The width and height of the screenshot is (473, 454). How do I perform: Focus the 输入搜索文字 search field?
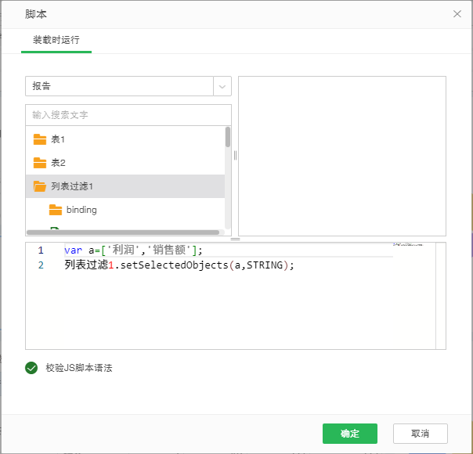(x=128, y=115)
